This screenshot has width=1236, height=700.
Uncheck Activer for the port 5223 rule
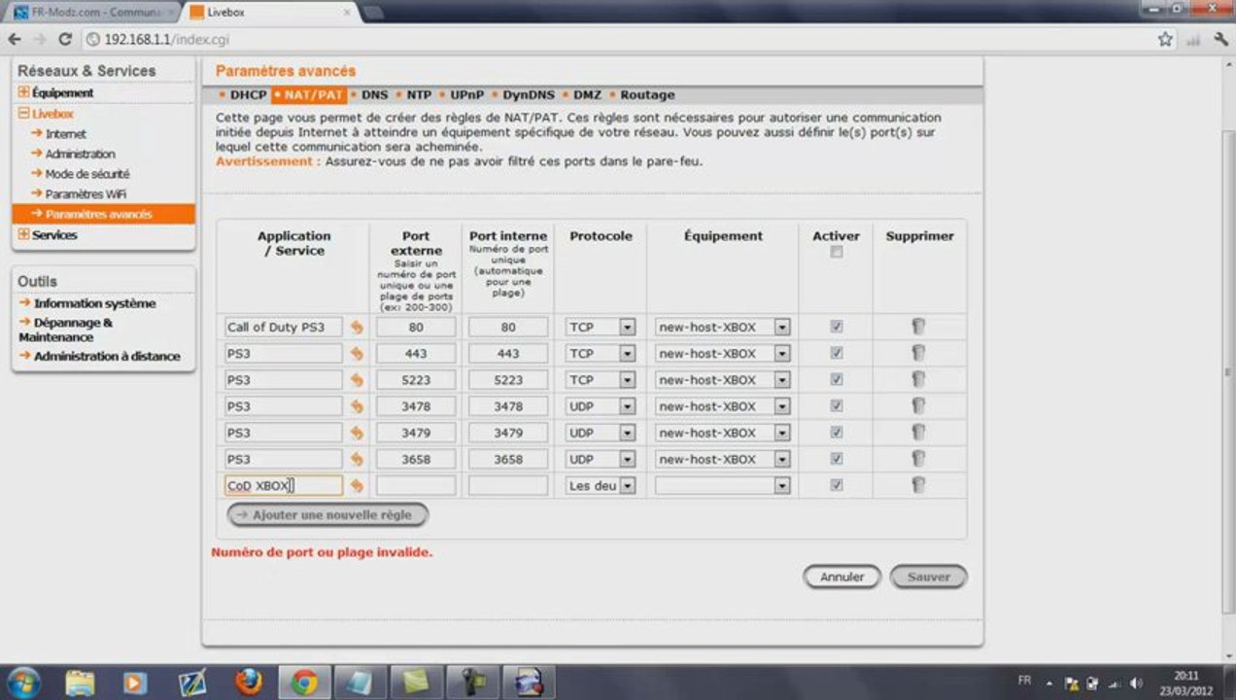pos(837,379)
